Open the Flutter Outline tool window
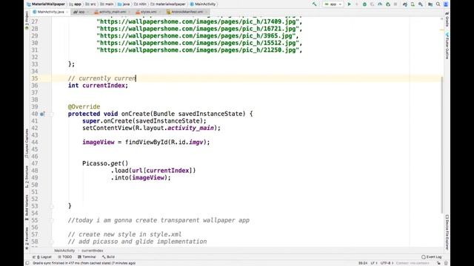Image resolution: width=474 pixels, height=266 pixels. click(x=447, y=46)
